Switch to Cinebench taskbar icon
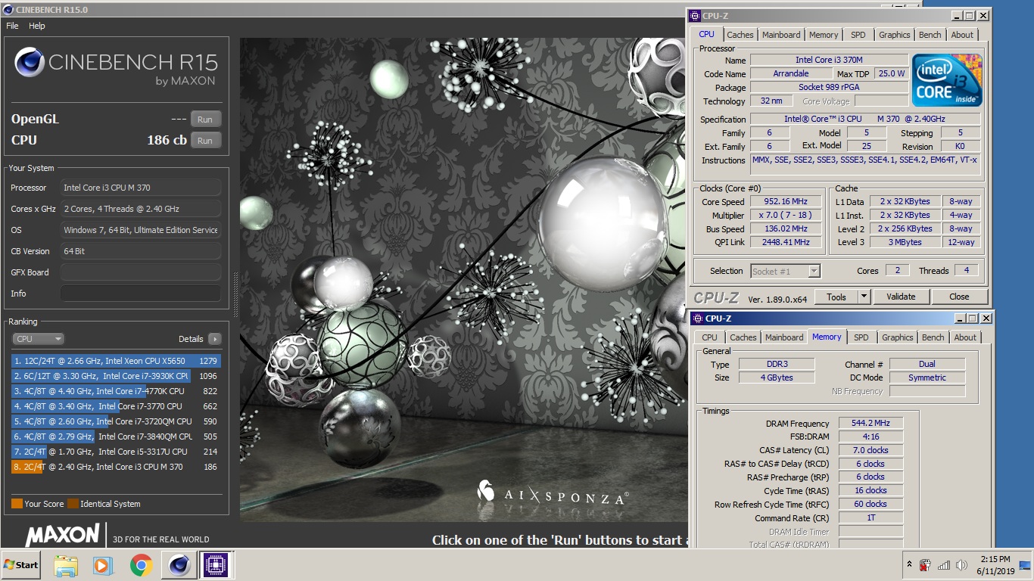The height and width of the screenshot is (581, 1034). (179, 565)
